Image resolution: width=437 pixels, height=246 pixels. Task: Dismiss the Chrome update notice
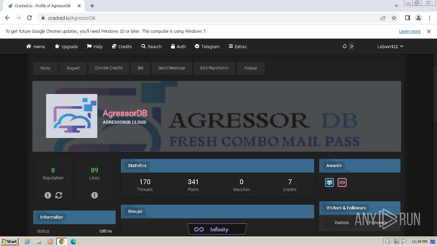(x=429, y=31)
